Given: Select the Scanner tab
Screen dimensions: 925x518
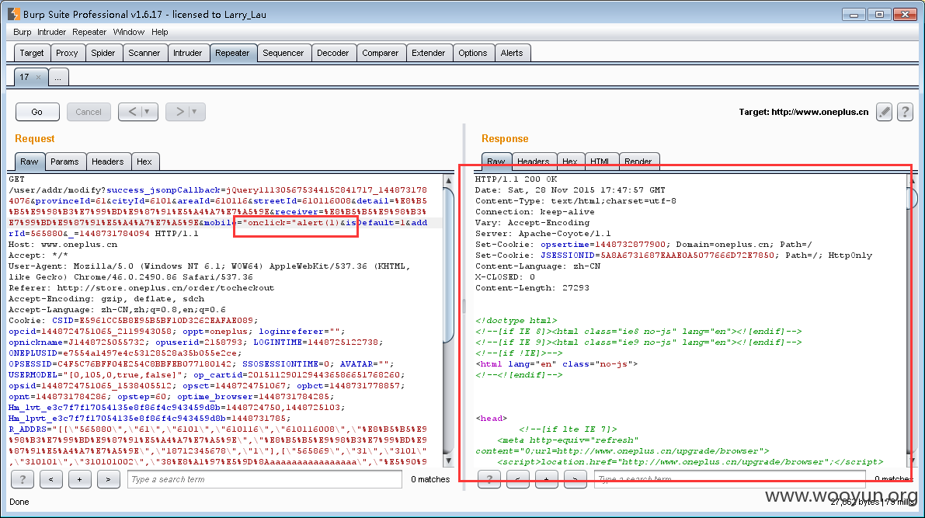Looking at the screenshot, I should pos(144,53).
